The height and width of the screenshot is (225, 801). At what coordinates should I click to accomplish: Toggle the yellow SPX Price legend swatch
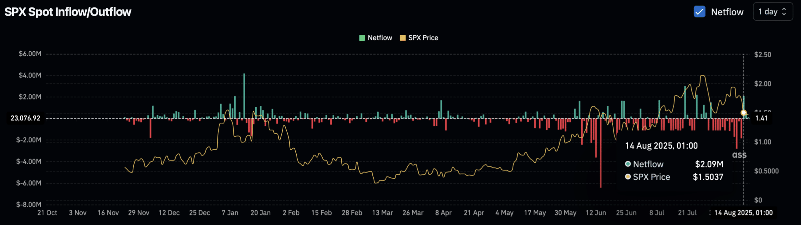[x=403, y=38]
